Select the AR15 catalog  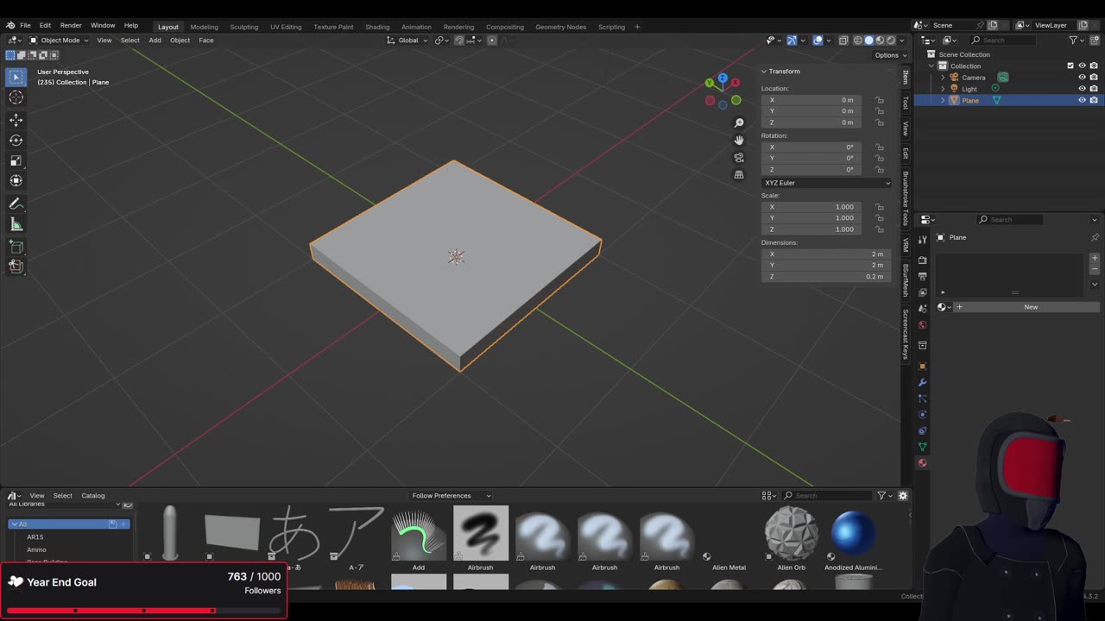[x=35, y=537]
